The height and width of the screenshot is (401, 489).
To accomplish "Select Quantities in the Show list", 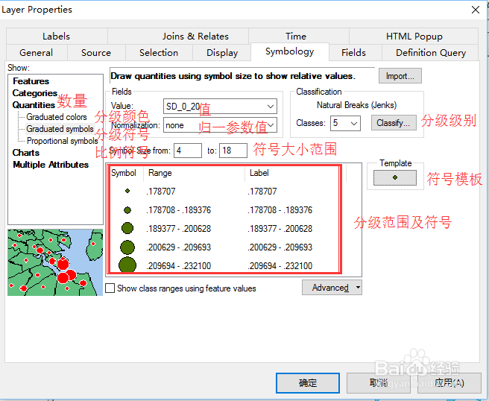I will pos(34,105).
